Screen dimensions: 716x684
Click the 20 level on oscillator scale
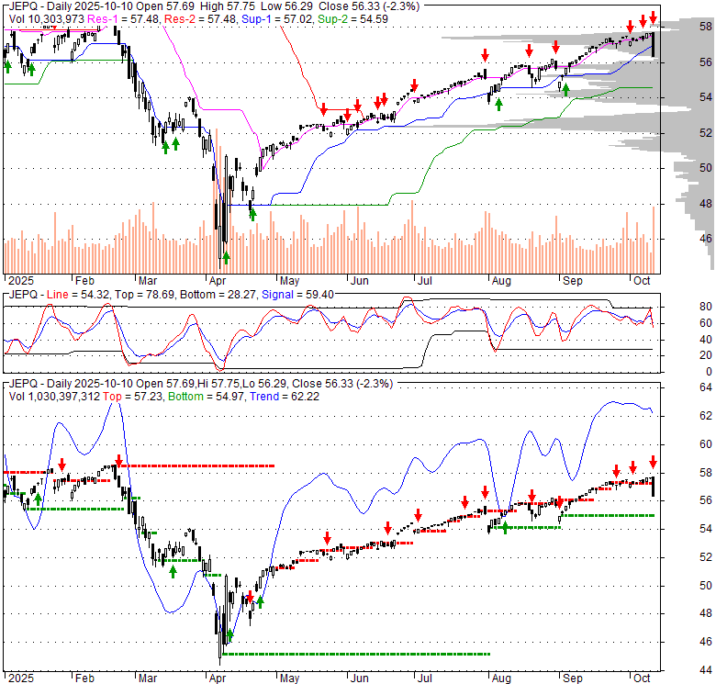(x=706, y=355)
